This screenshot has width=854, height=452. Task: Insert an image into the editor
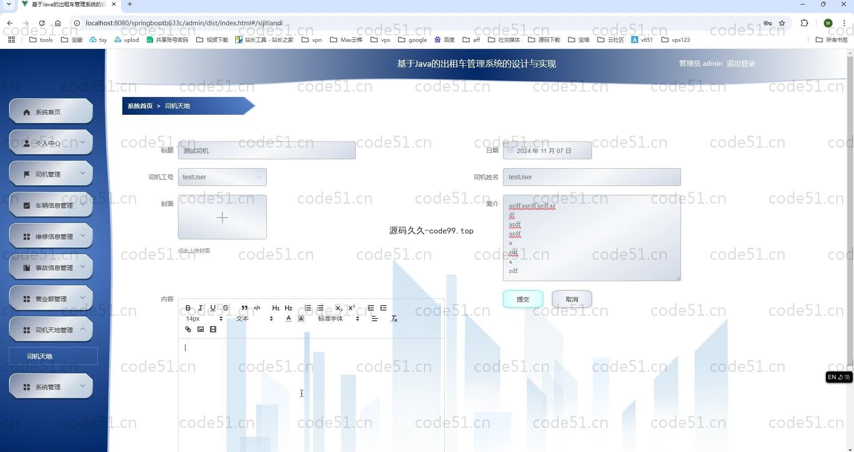click(201, 329)
